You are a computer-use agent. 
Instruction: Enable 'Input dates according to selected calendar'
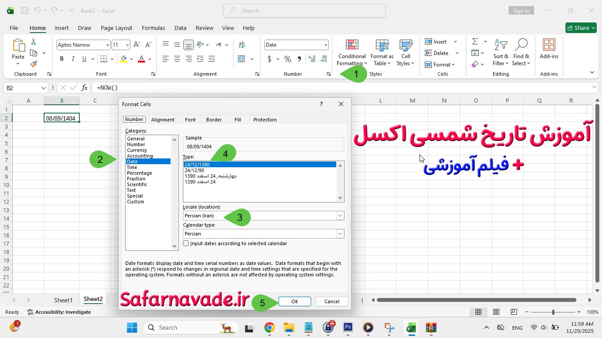pyautogui.click(x=186, y=243)
